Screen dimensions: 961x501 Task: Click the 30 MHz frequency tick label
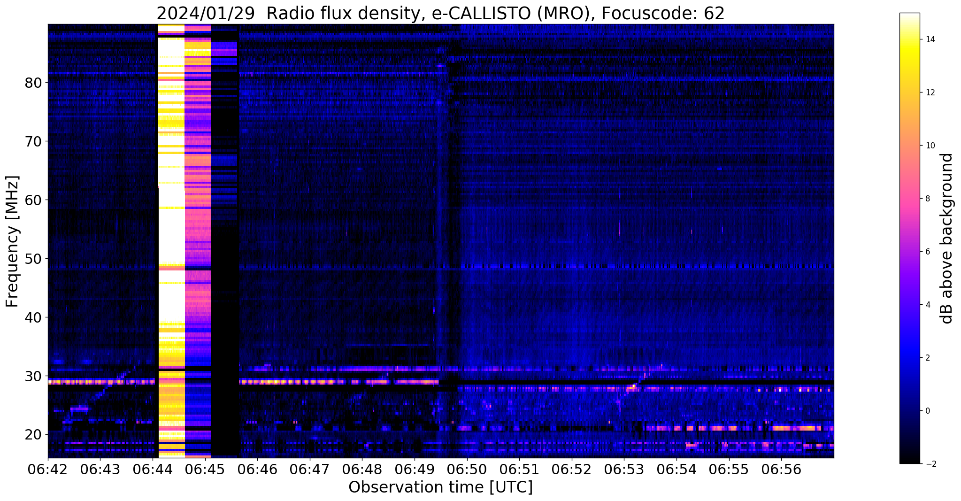point(34,376)
